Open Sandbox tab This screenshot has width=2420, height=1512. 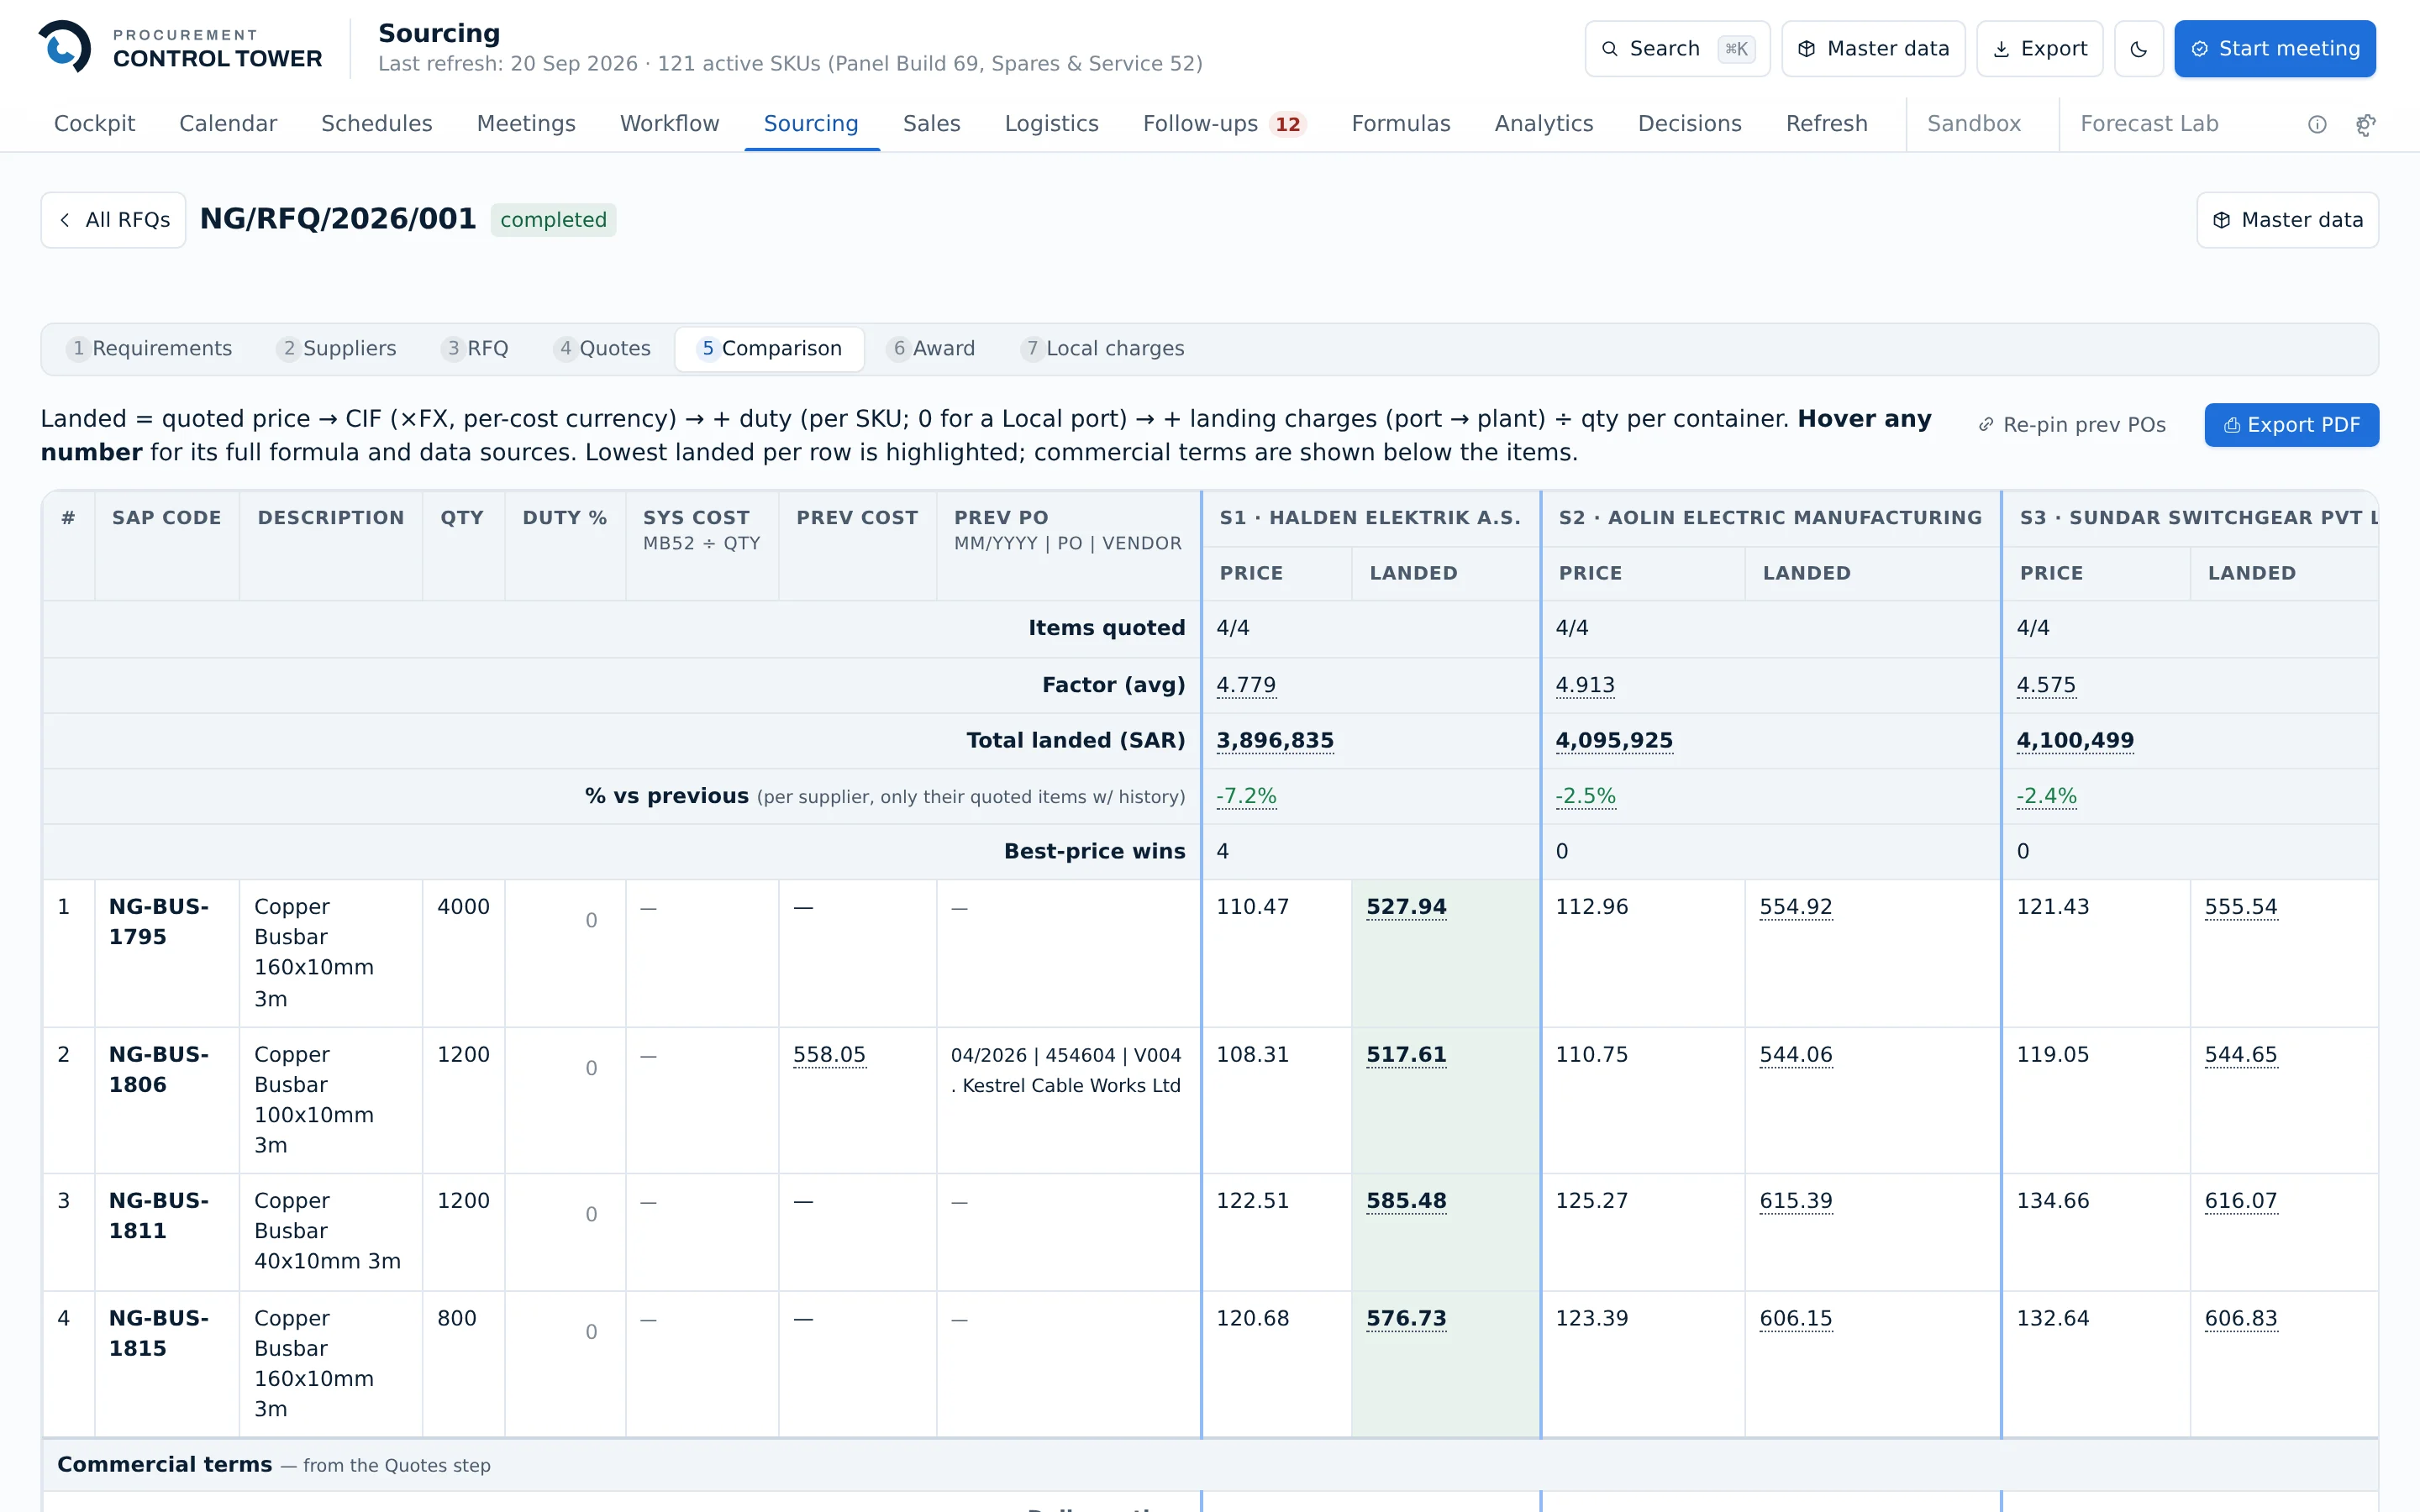(1974, 124)
